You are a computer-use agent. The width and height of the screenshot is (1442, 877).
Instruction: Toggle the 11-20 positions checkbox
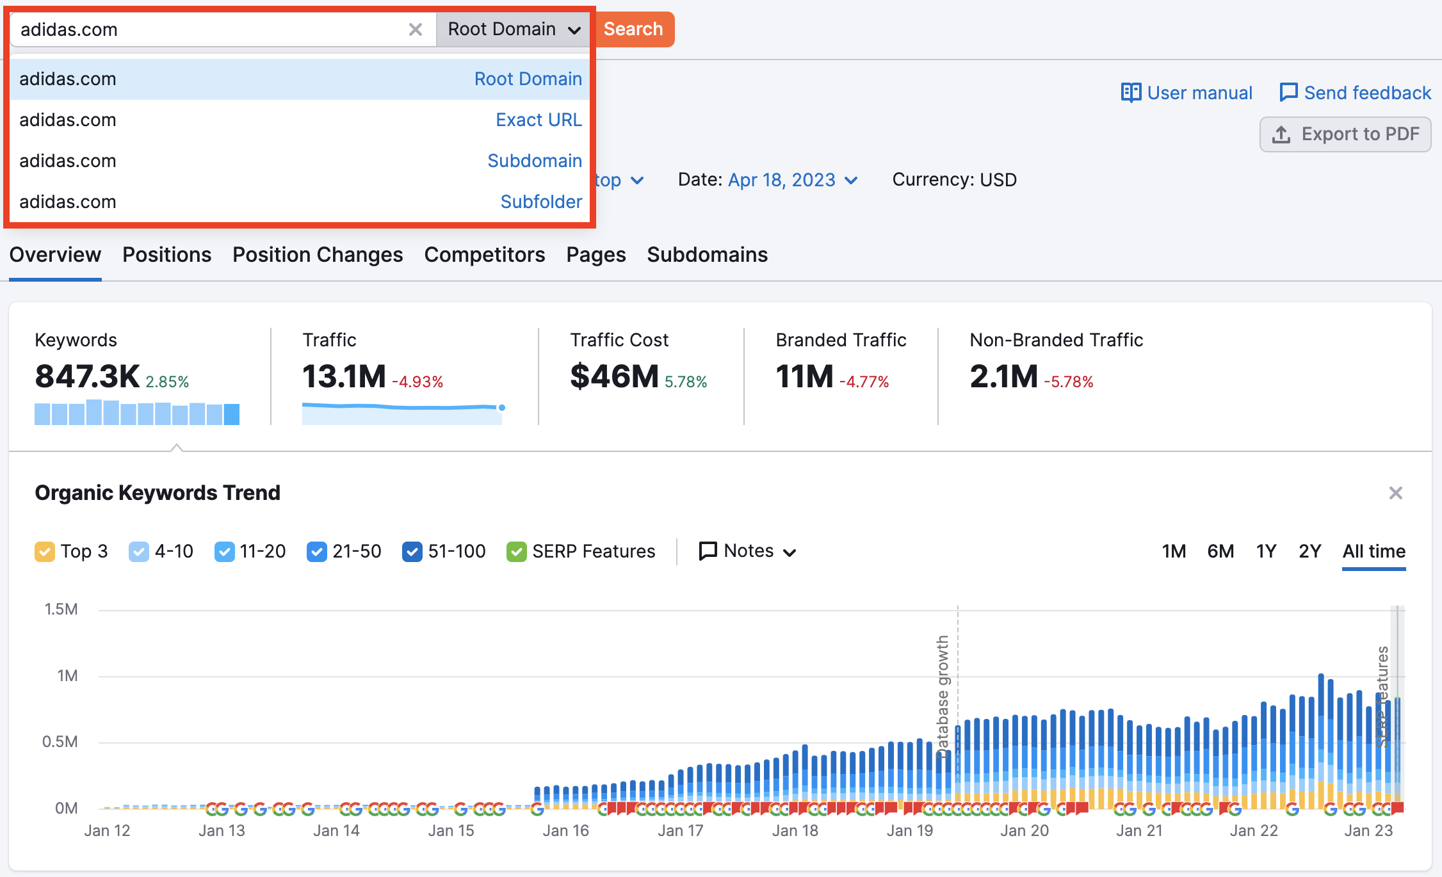[x=224, y=552]
